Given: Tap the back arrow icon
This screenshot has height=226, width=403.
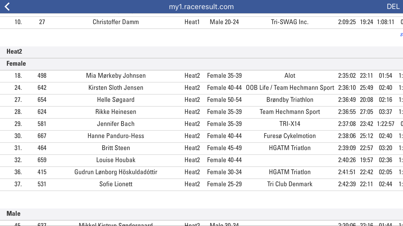Looking at the screenshot, I should pos(8,7).
